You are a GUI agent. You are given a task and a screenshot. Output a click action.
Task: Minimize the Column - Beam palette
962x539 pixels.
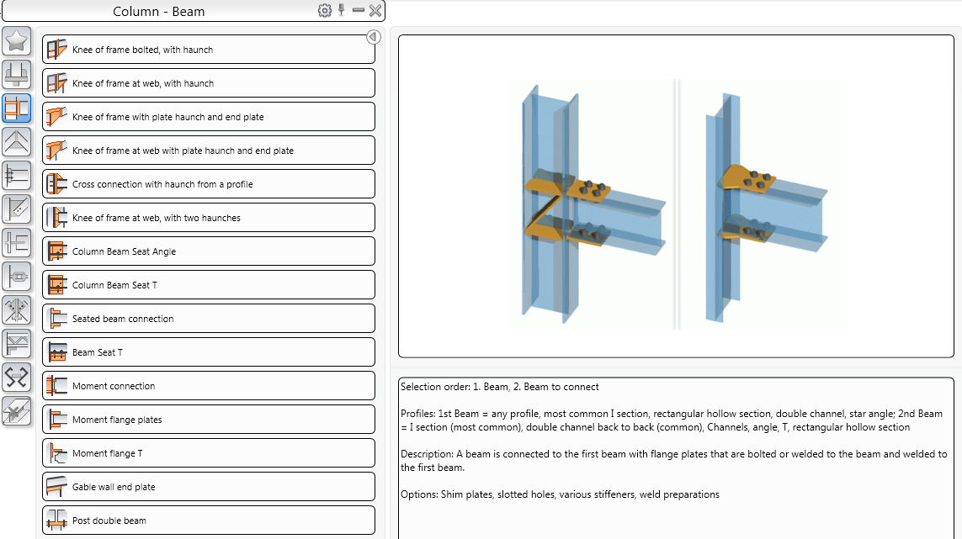click(359, 10)
